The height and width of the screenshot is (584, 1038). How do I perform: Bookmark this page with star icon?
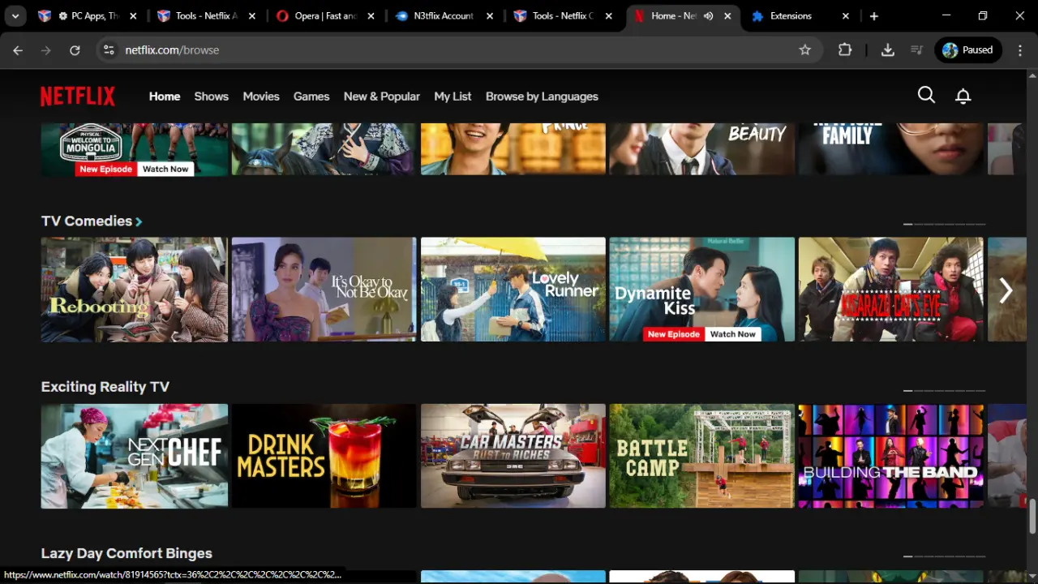click(804, 50)
